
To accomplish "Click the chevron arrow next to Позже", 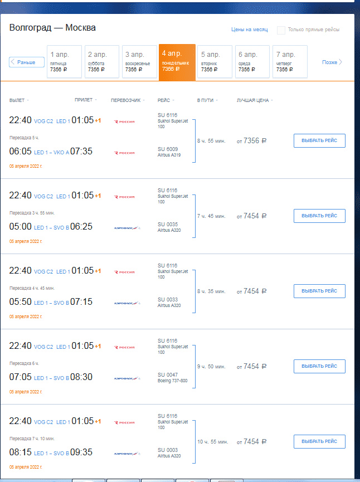I will point(340,62).
